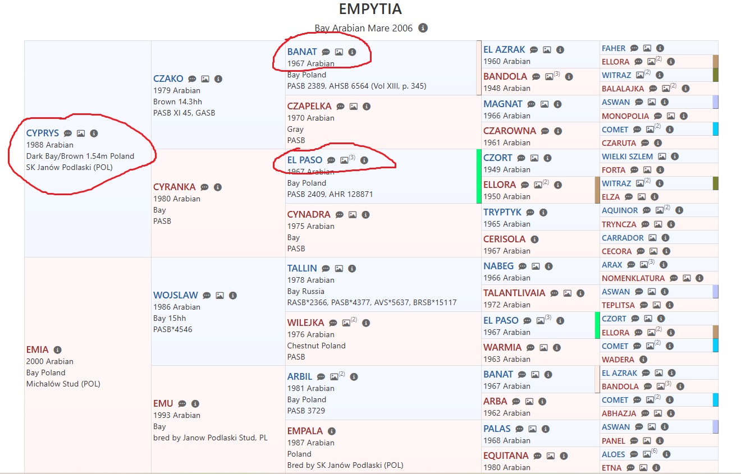Click the WIELKI SZLEM ancestor link
The height and width of the screenshot is (474, 741).
click(x=627, y=157)
